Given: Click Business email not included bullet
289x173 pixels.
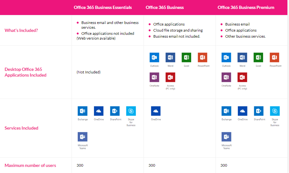Looking at the screenshot, I should point(176,36).
